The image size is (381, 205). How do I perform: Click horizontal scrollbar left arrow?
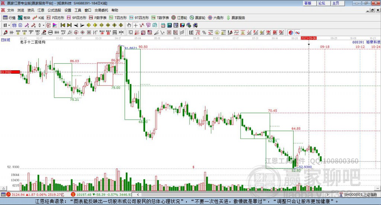138,195
